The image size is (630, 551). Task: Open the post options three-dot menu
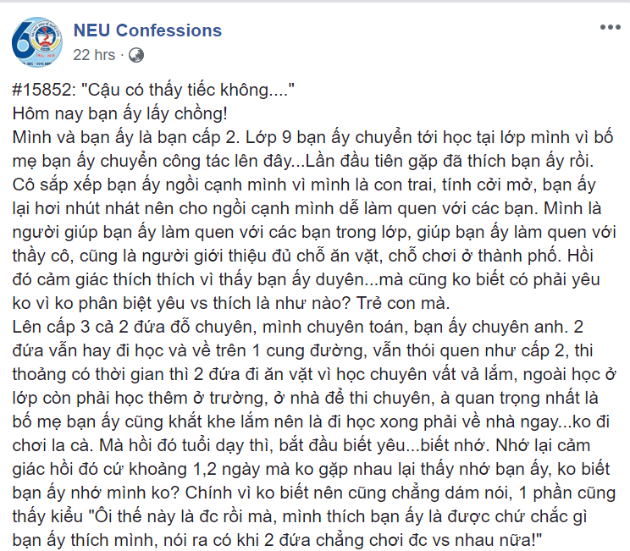[610, 28]
